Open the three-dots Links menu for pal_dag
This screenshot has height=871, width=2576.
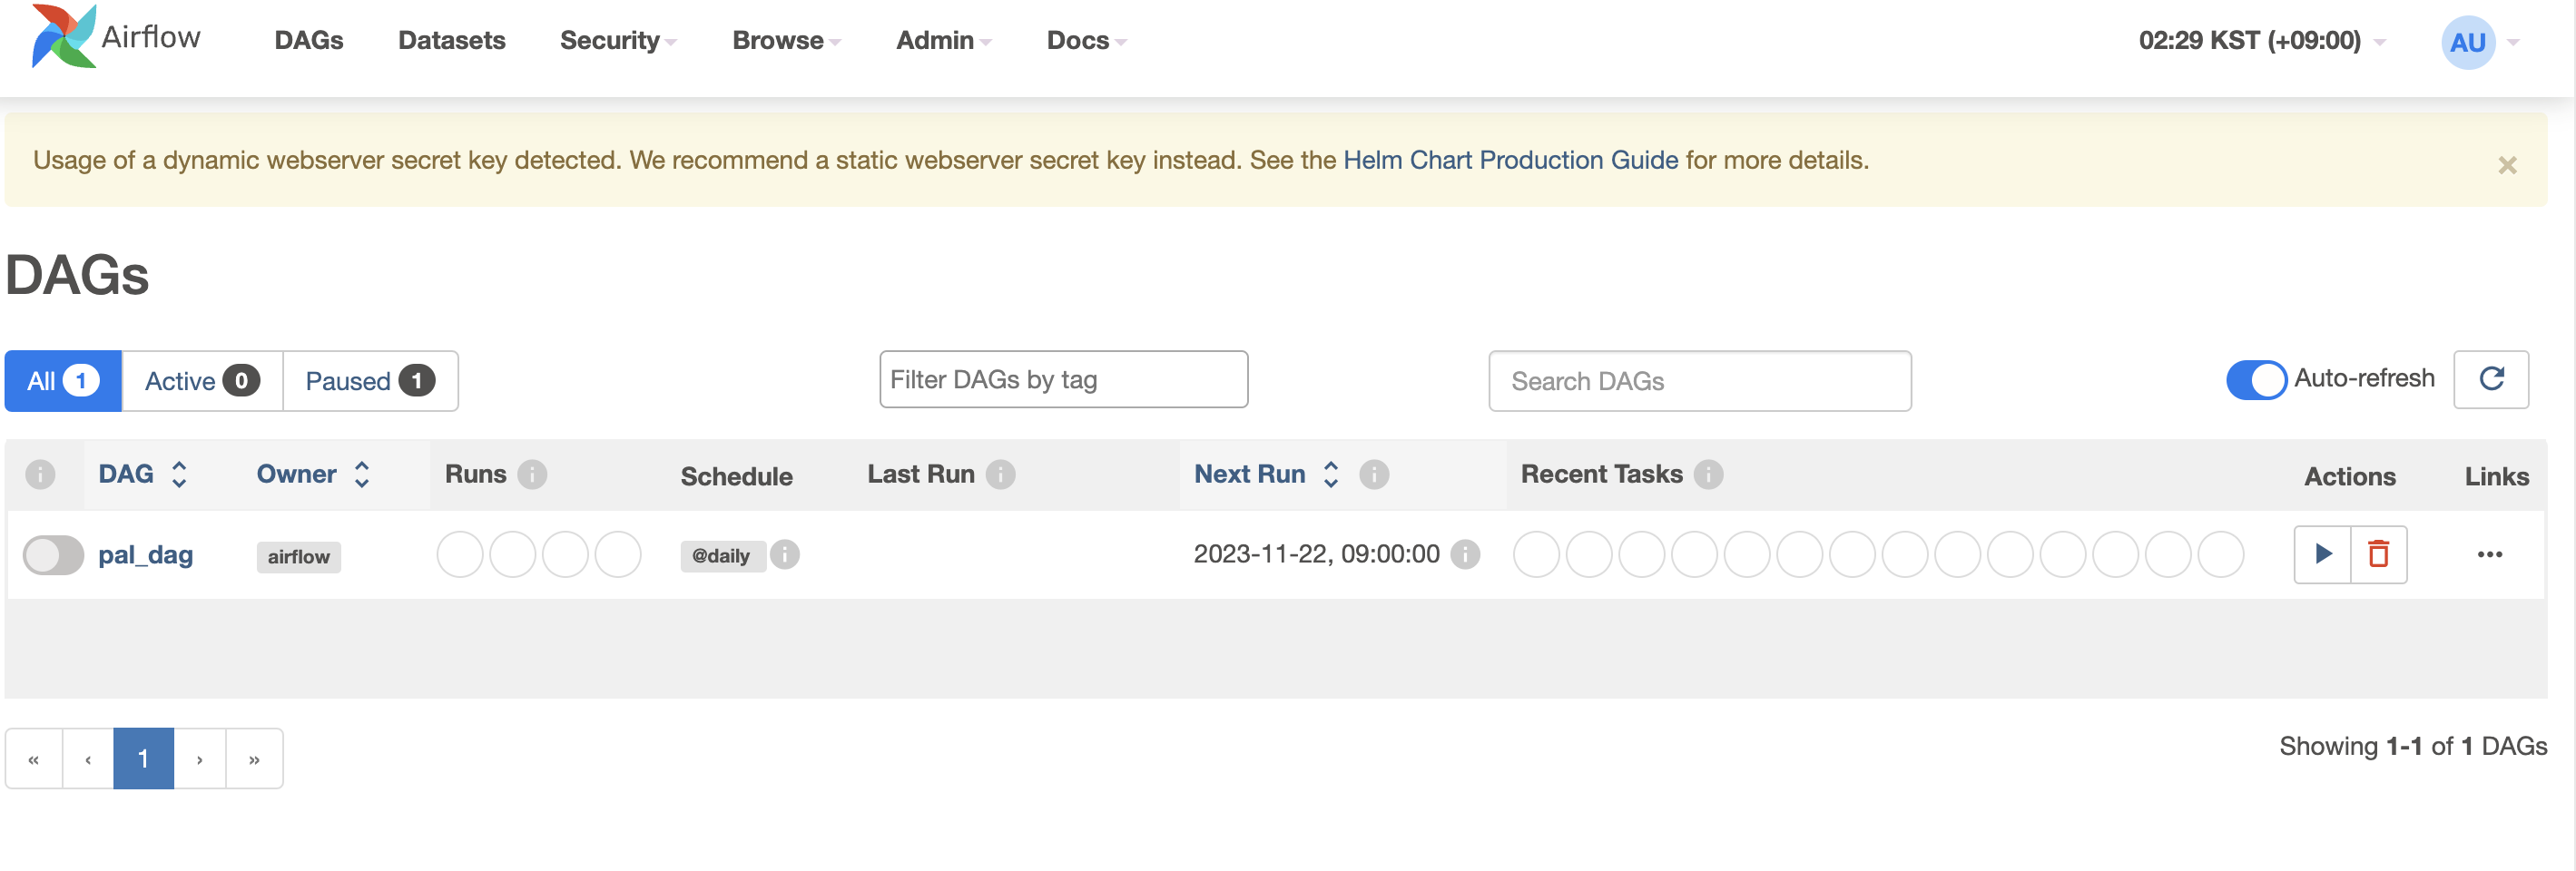coord(2489,554)
